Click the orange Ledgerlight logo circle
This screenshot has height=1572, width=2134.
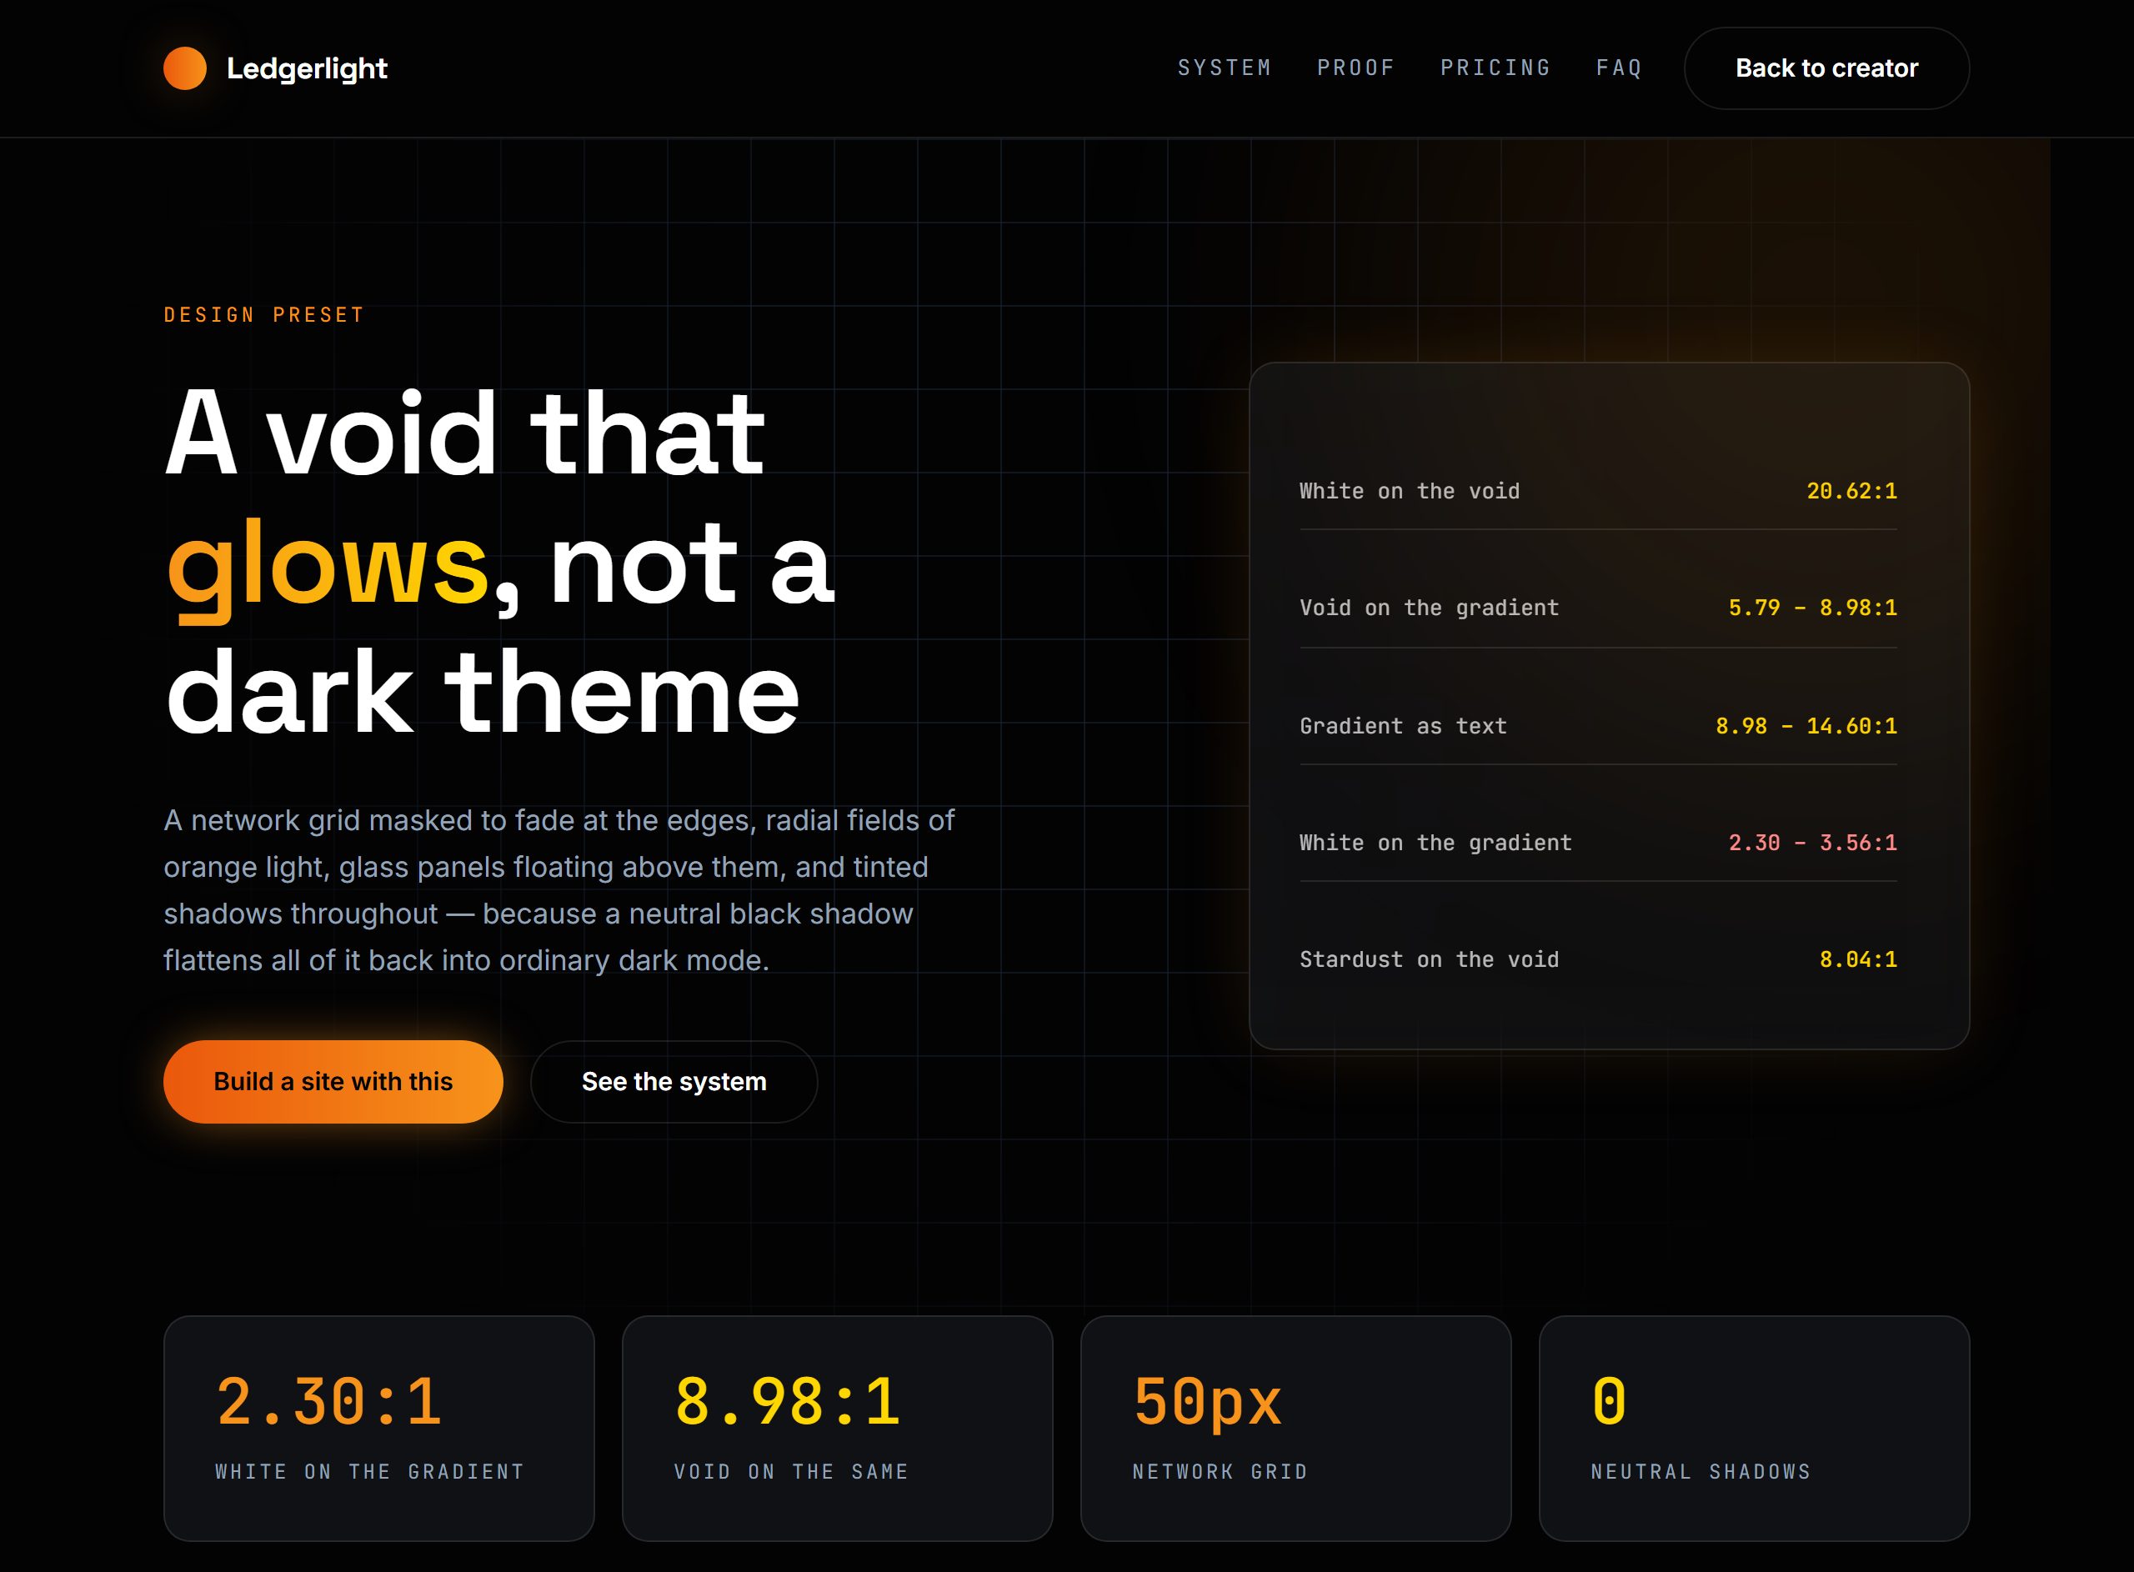184,68
